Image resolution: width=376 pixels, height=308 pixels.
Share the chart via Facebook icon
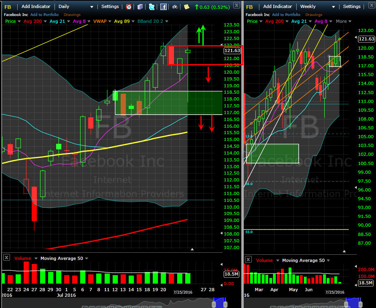[x=163, y=7]
